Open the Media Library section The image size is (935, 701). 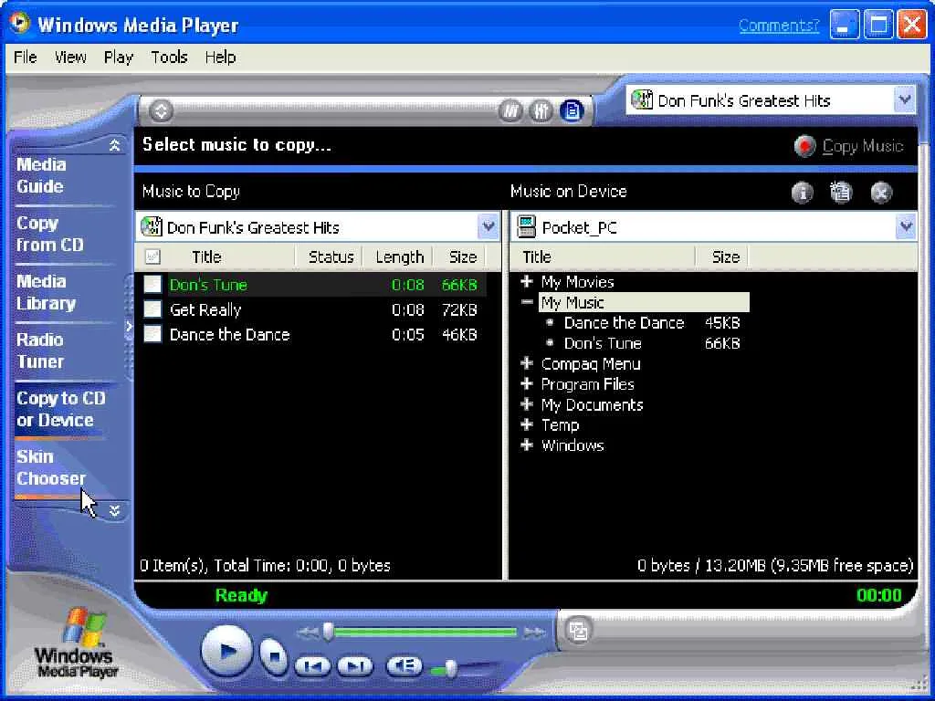46,292
